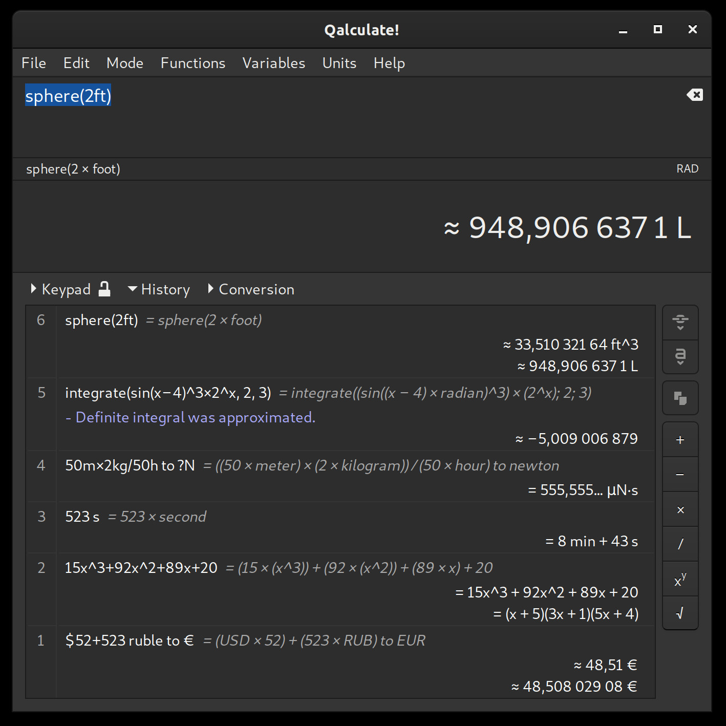Select history result = 8 min + 43 s
The height and width of the screenshot is (726, 726).
592,541
